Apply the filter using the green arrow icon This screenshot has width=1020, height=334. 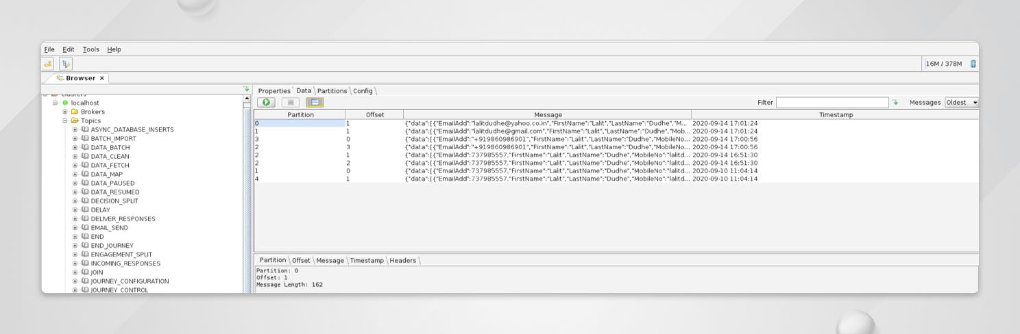(895, 103)
